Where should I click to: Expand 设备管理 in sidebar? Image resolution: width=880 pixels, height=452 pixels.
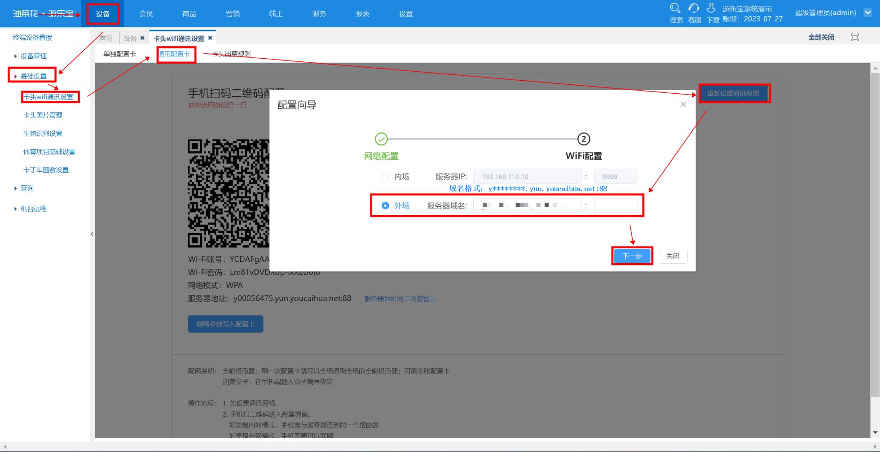tap(34, 56)
